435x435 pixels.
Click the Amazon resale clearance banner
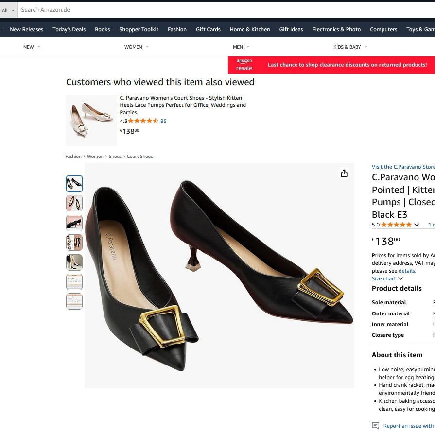point(331,65)
